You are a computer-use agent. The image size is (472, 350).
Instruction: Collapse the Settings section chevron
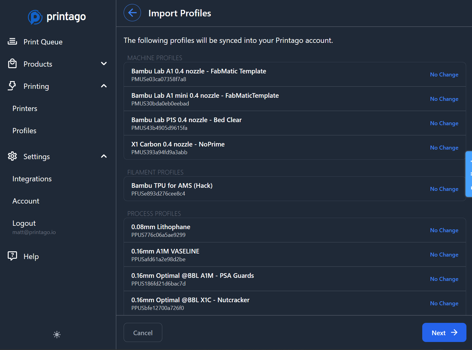tap(104, 156)
